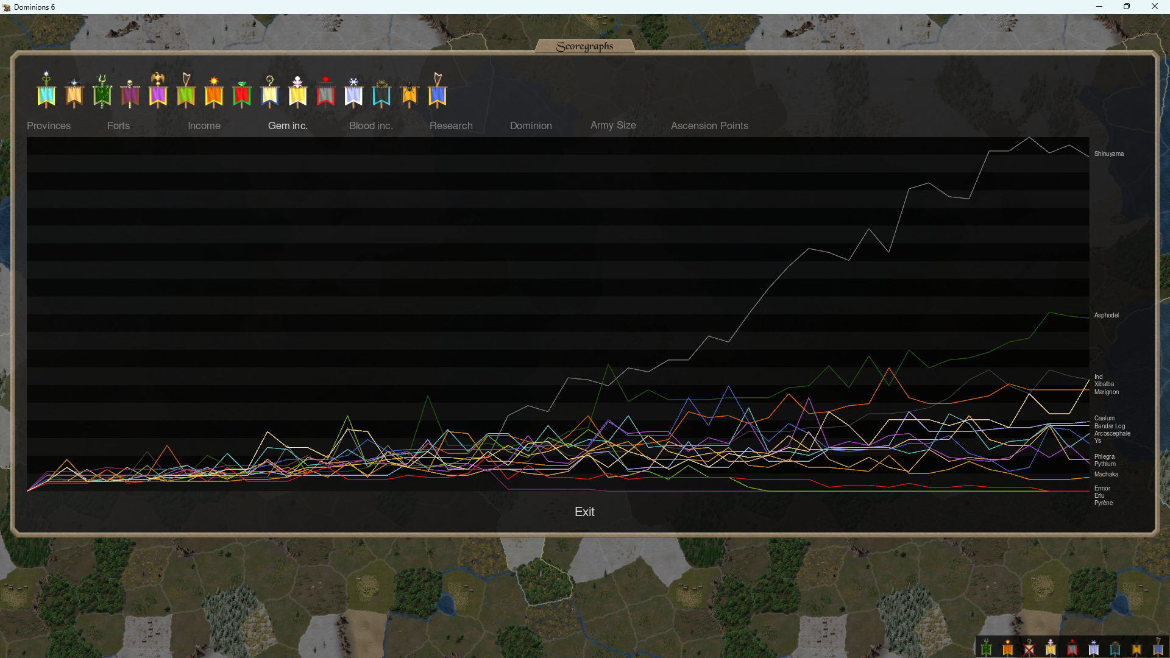Viewport: 1170px width, 658px height.
Task: Click the Ermor nation label
Action: click(1102, 489)
